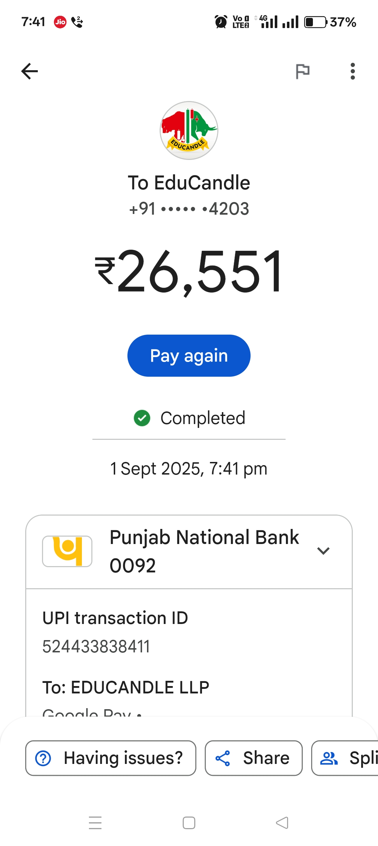Expand the Punjab National Bank details chevron
This screenshot has height=846, width=378.
[x=323, y=551]
